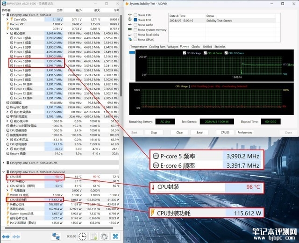Click the blue expand-columns arrows icon in HWiNFO
The image size is (299, 243).
6,237
